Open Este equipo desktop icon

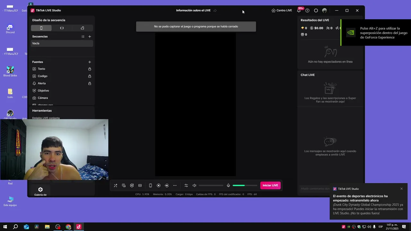(x=10, y=201)
